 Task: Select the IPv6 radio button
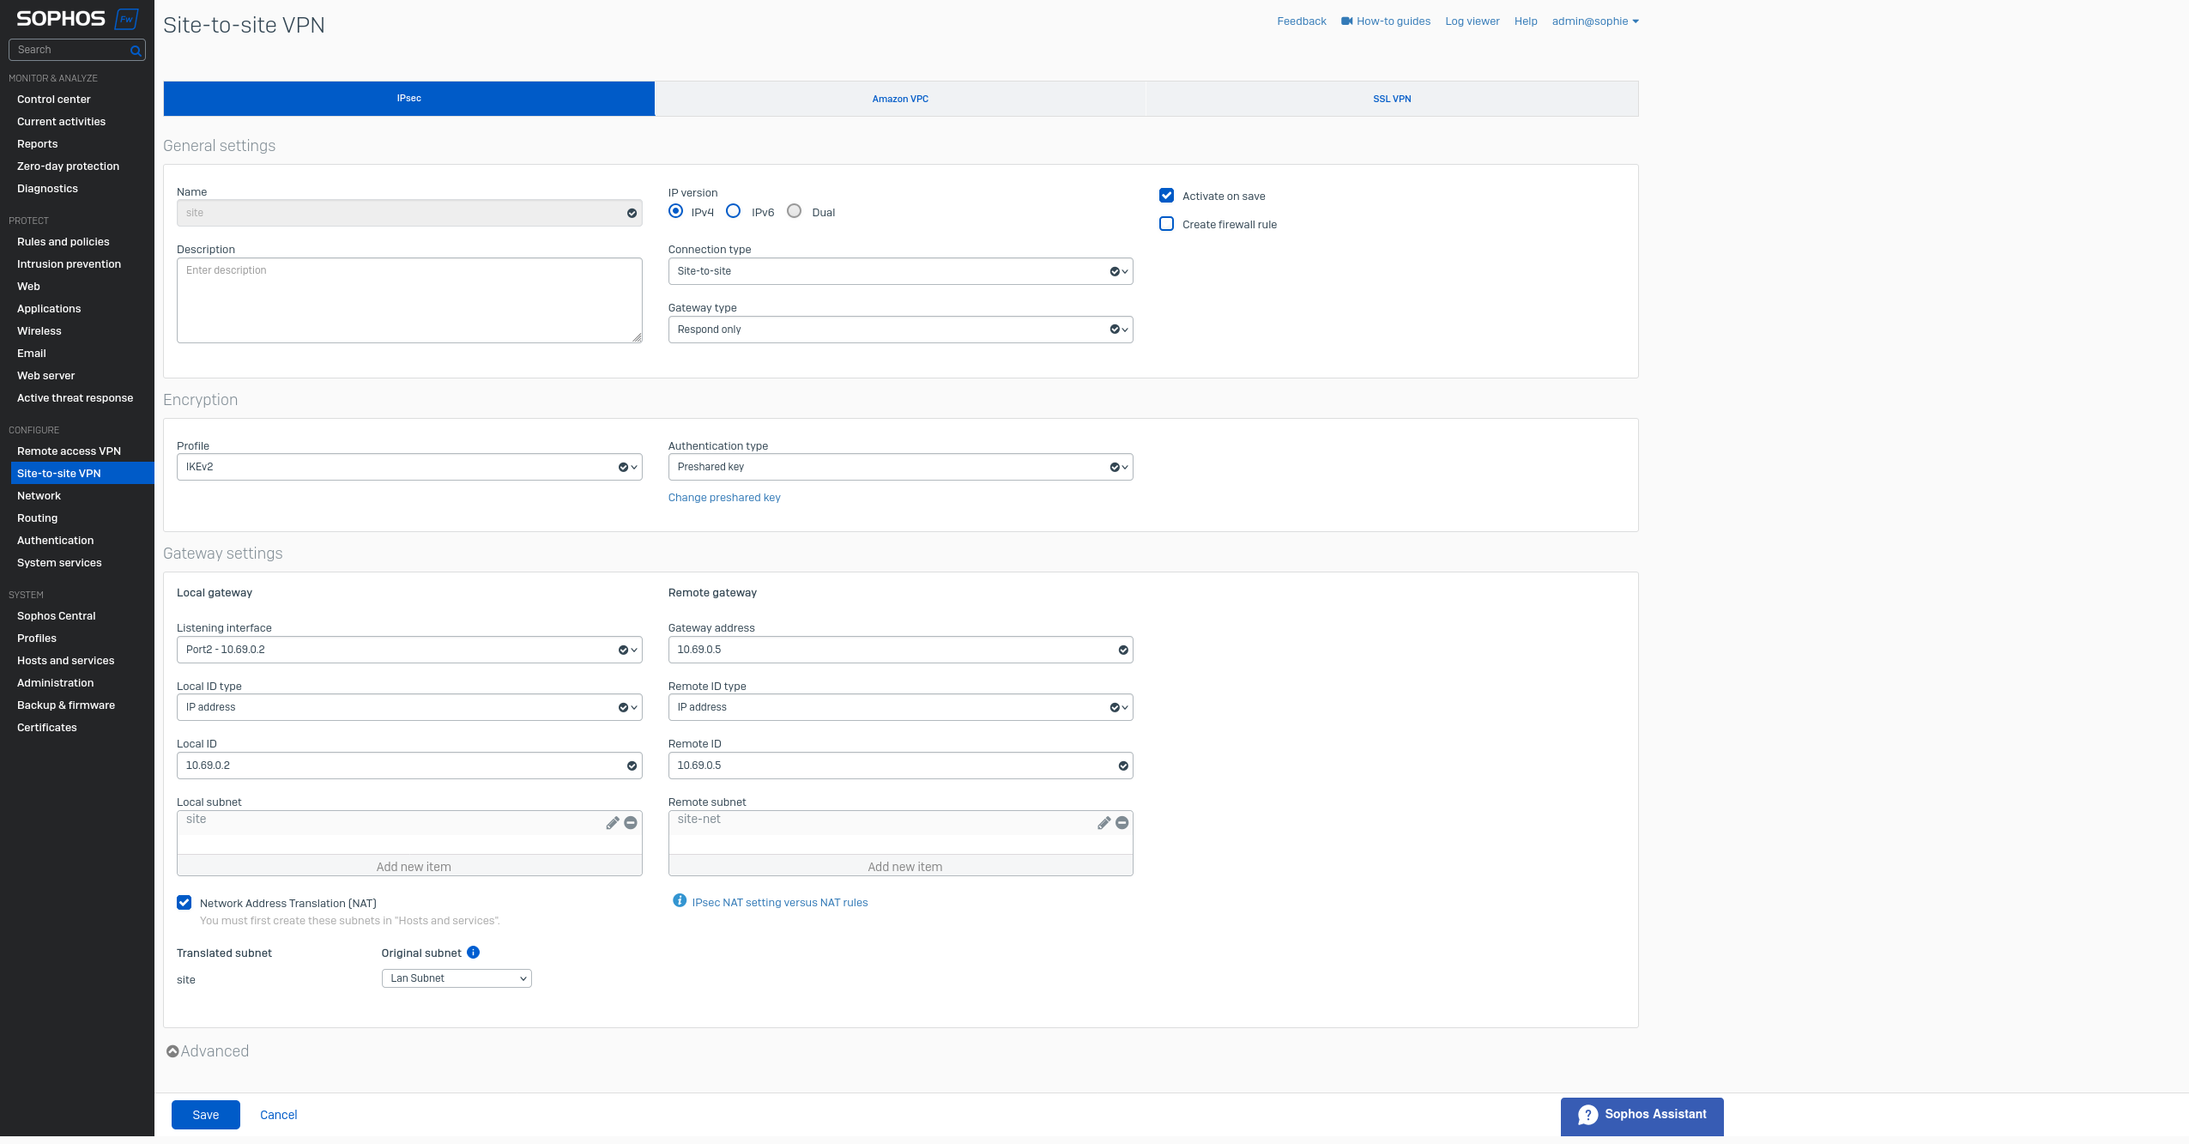point(733,211)
